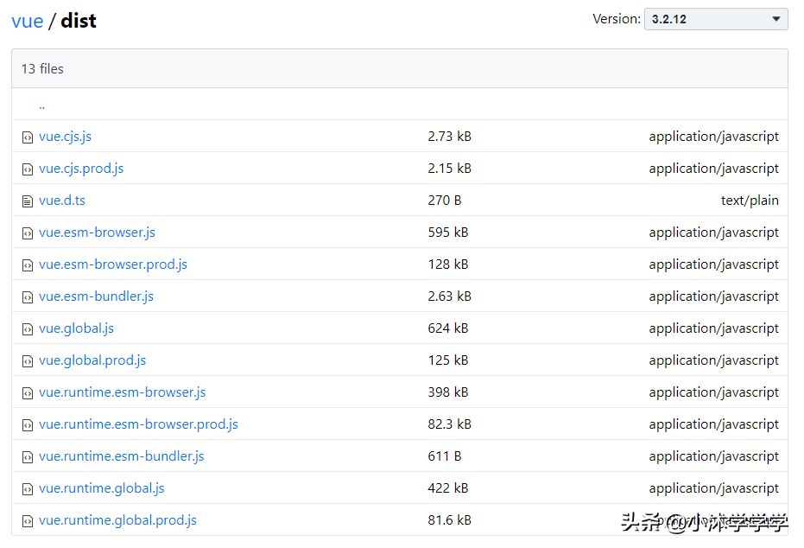Open the vue.d.ts file
The width and height of the screenshot is (804, 548).
click(61, 200)
